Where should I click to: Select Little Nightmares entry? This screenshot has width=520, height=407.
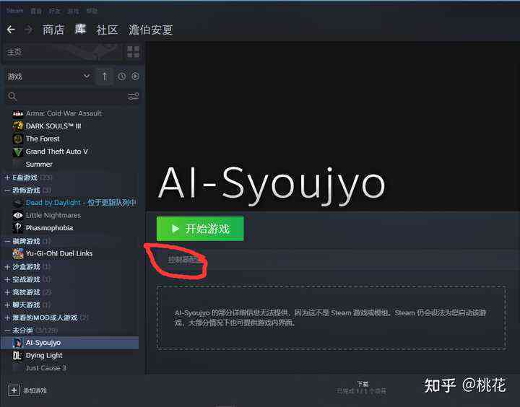(53, 216)
